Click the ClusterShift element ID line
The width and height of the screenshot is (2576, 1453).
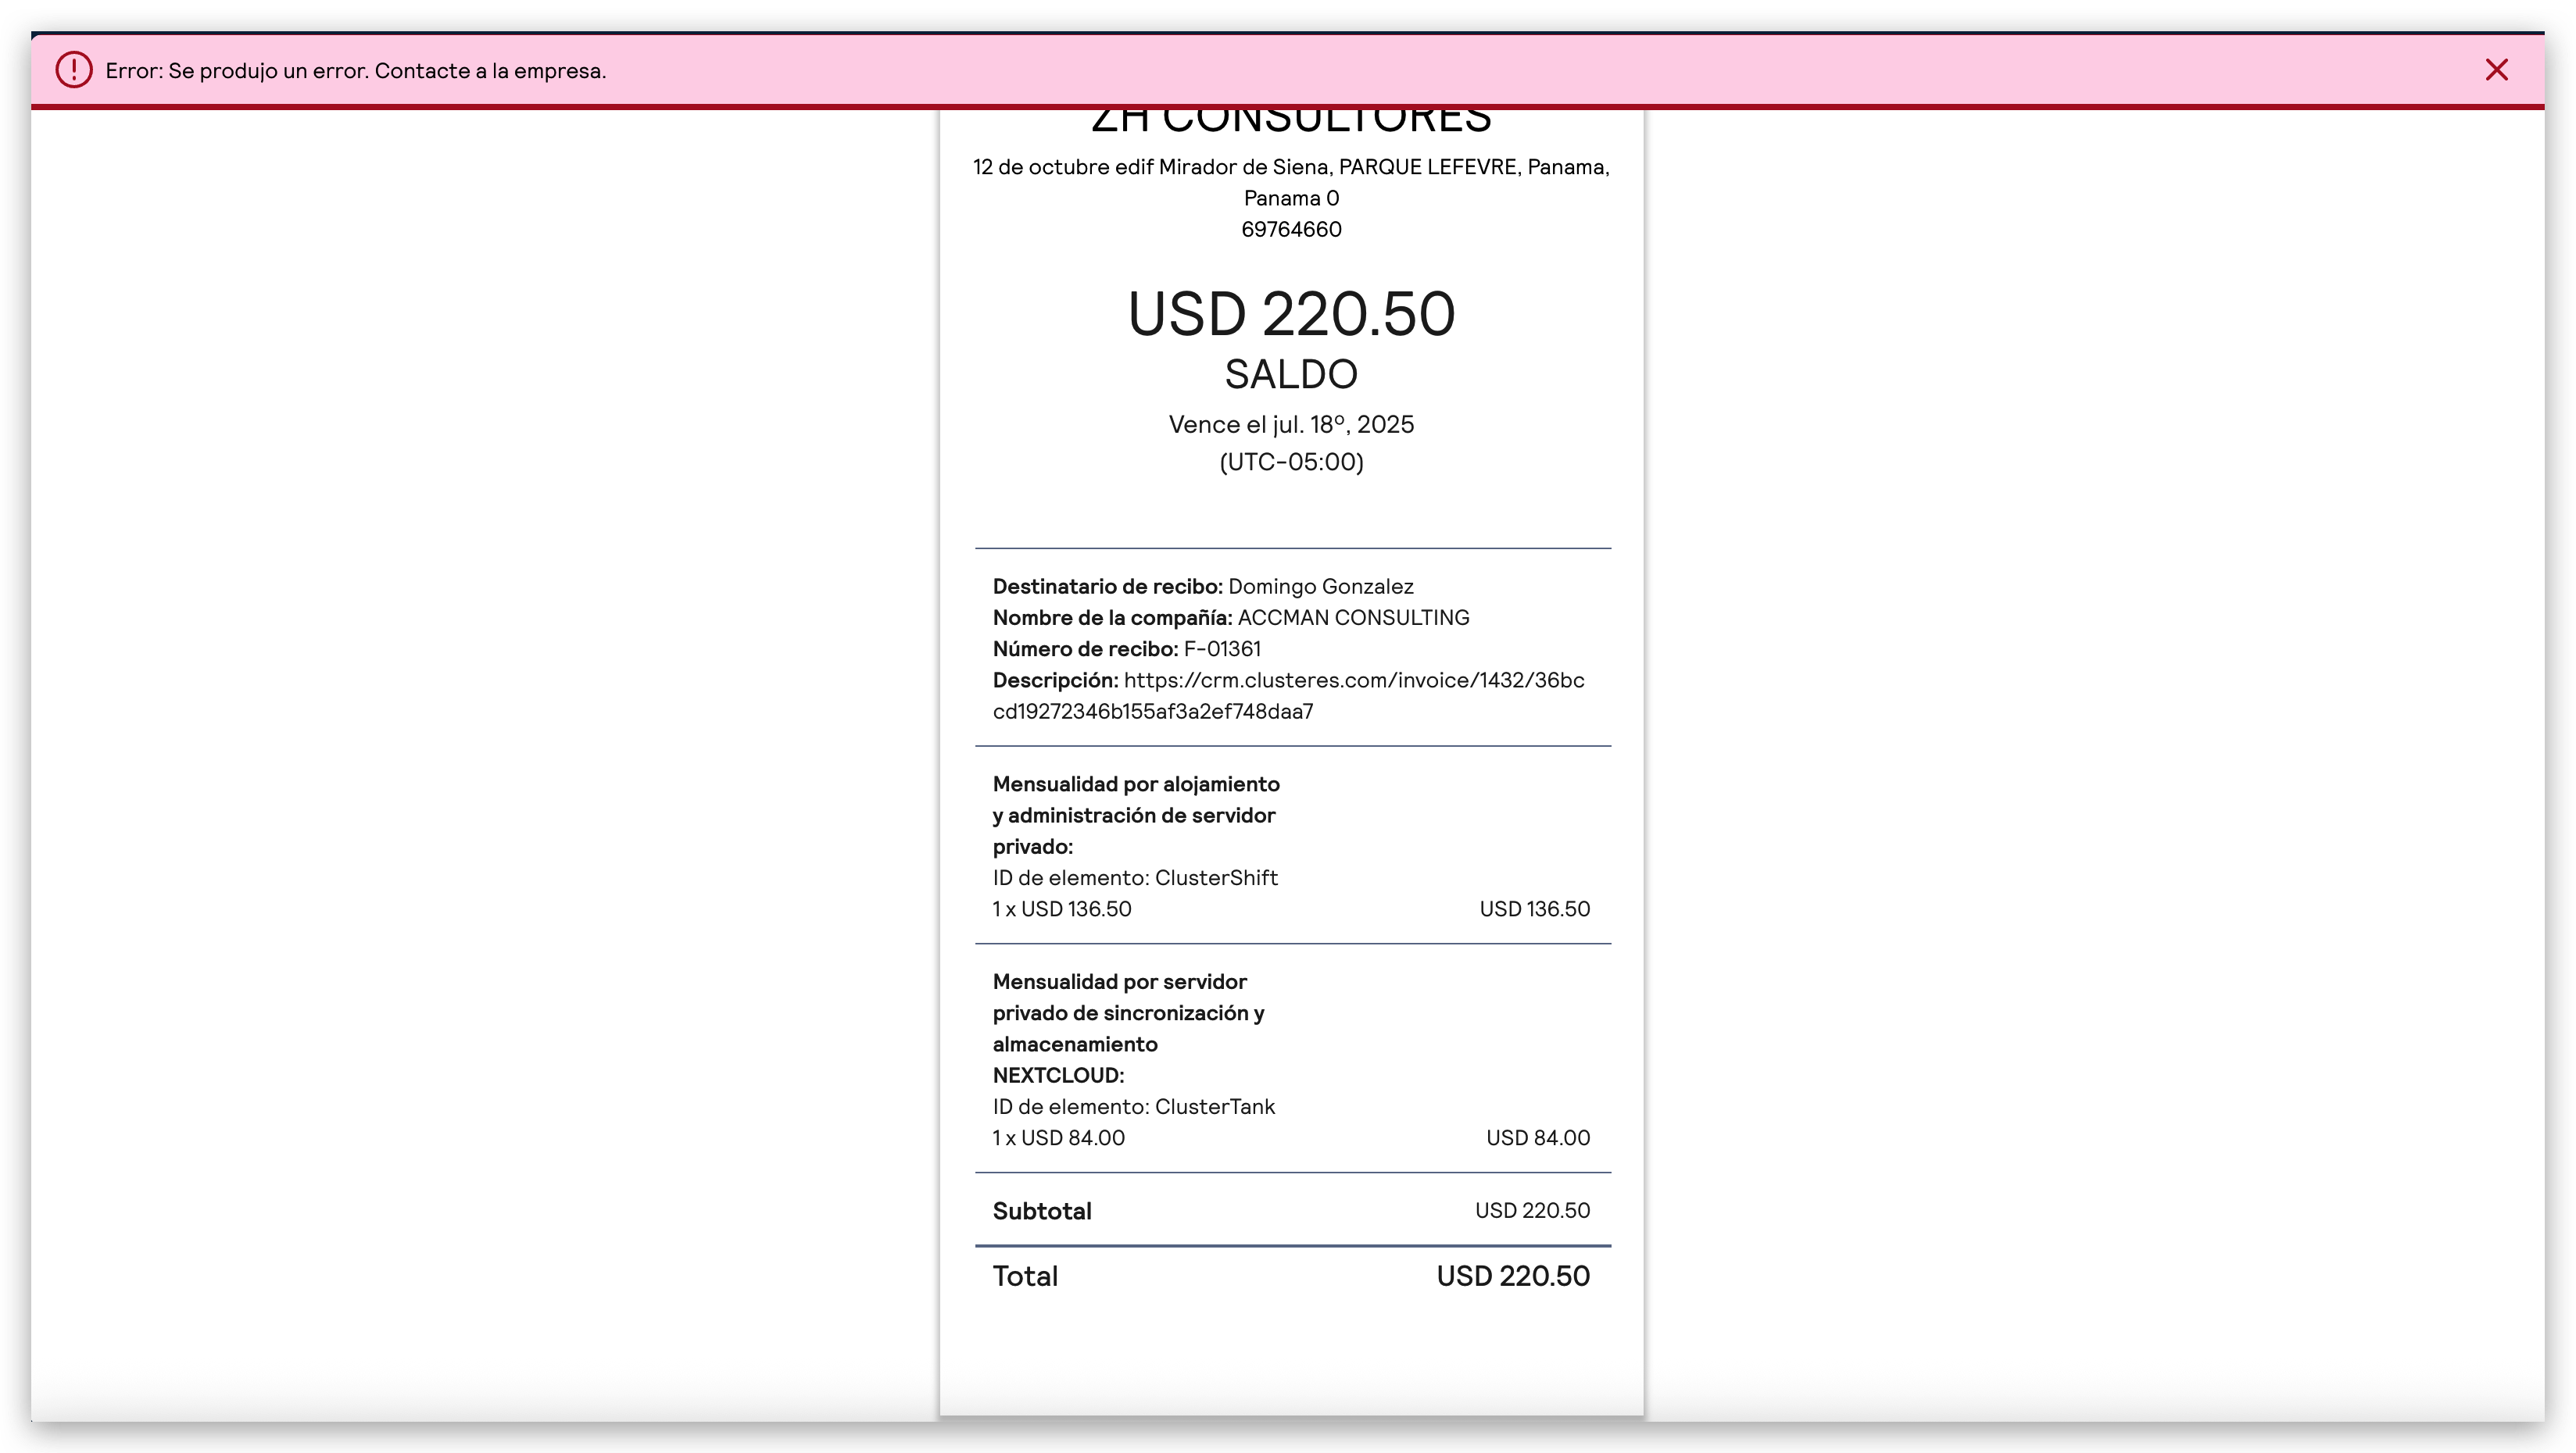pos(1135,878)
